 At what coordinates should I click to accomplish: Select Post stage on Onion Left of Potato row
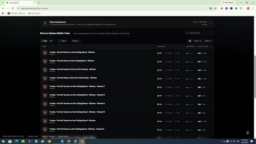tap(177, 79)
